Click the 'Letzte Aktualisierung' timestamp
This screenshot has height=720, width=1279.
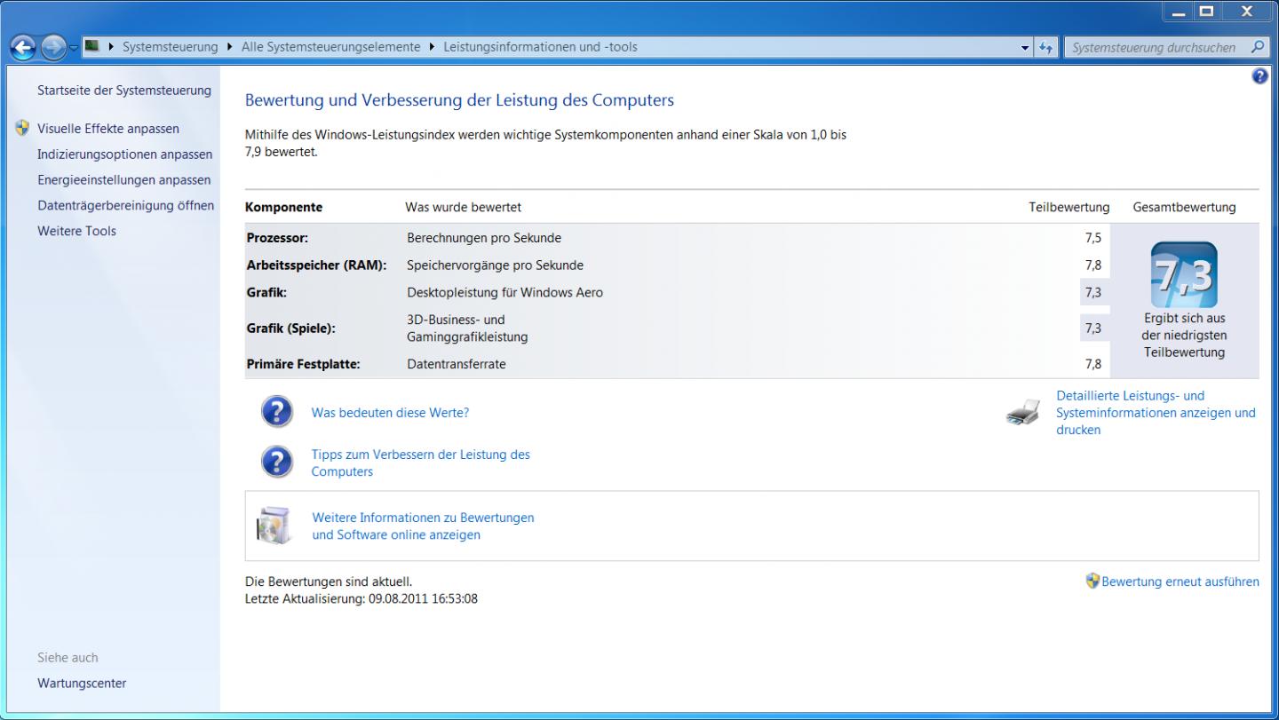pyautogui.click(x=361, y=598)
